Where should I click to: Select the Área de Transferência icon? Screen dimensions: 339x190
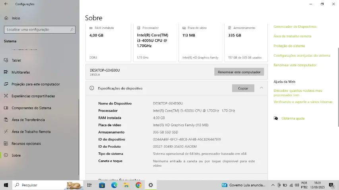click(x=6, y=120)
